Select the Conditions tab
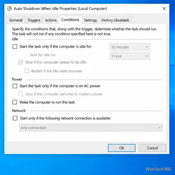Viewport: 175px width, 175px height. [70, 20]
